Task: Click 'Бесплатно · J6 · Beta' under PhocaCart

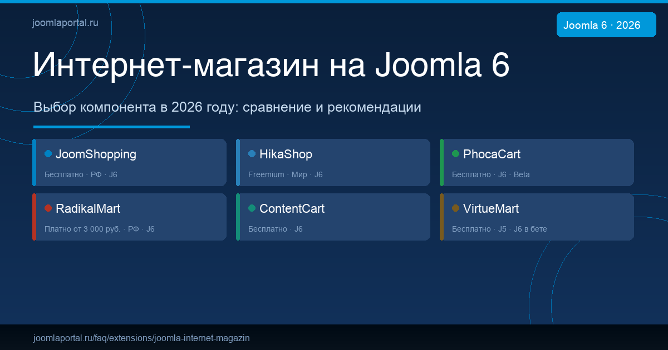Action: 490,174
